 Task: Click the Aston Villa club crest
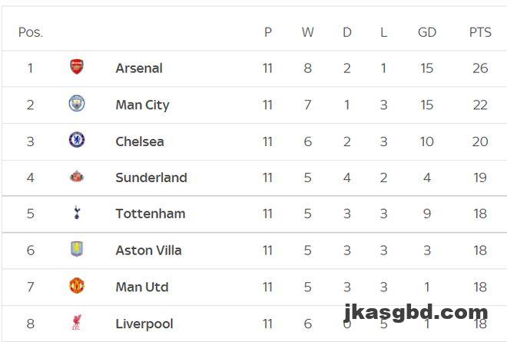coord(76,250)
